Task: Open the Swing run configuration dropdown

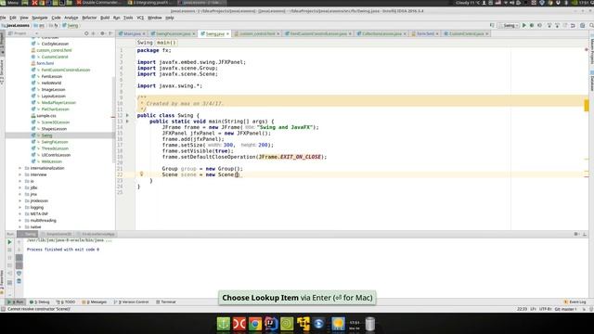Action: (510, 25)
